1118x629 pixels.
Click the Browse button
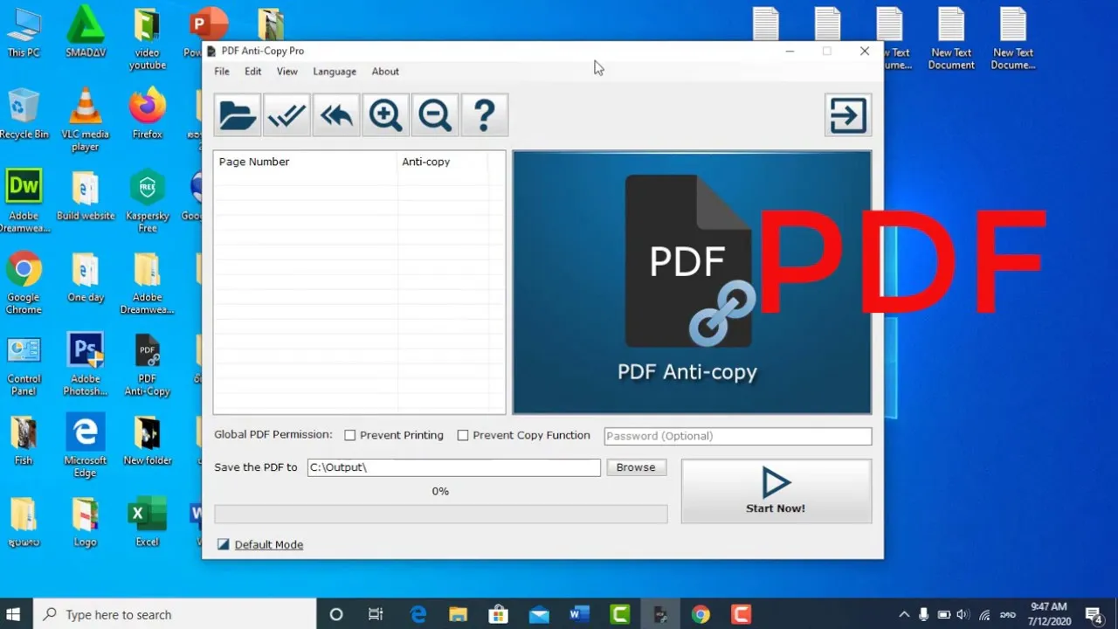click(636, 467)
